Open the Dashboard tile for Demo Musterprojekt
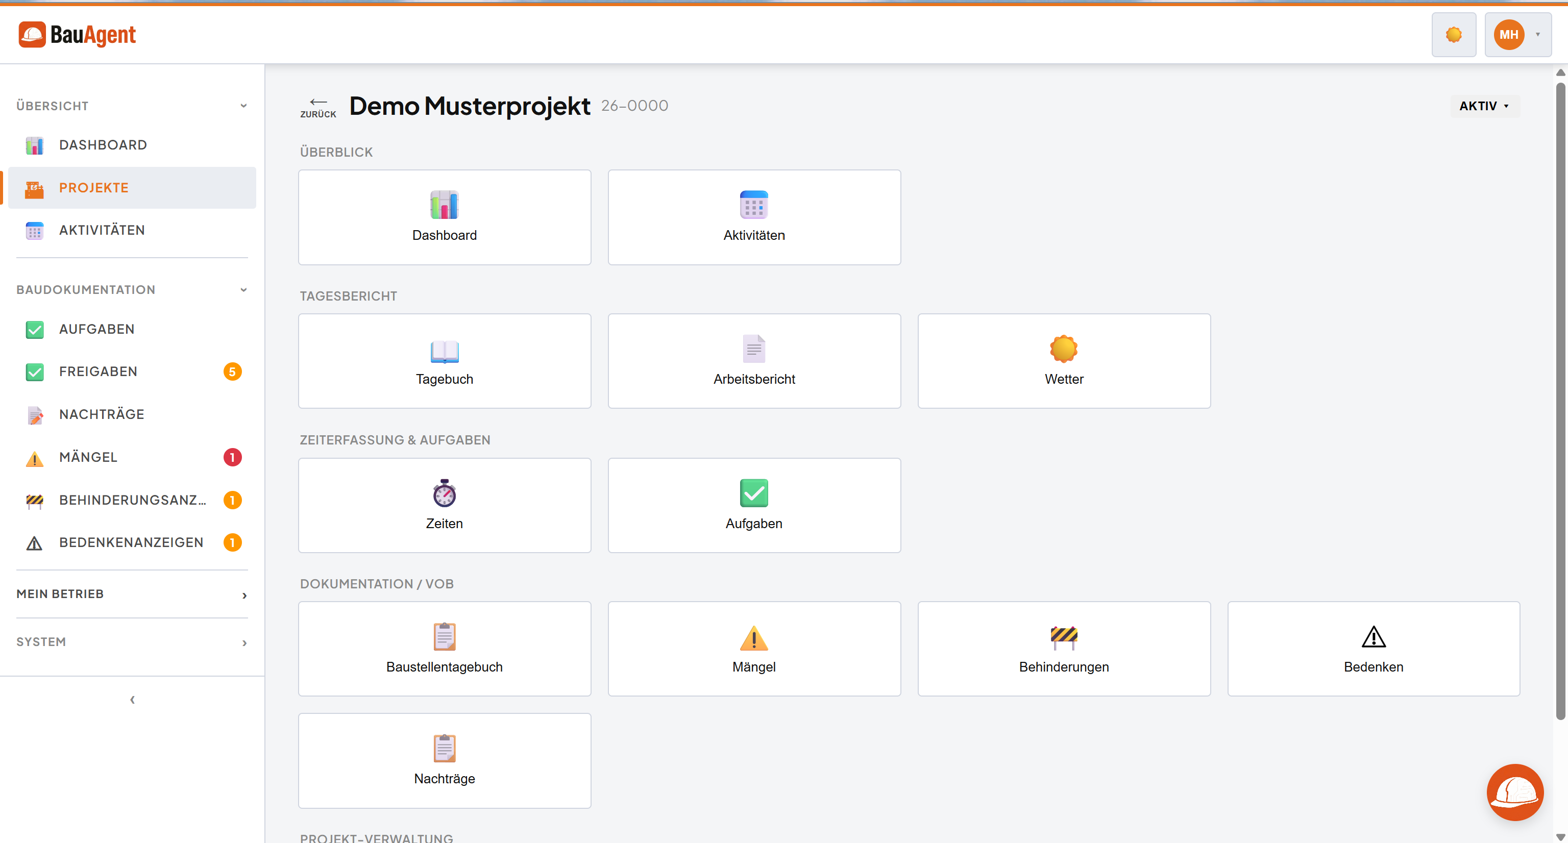This screenshot has height=843, width=1568. [x=444, y=217]
